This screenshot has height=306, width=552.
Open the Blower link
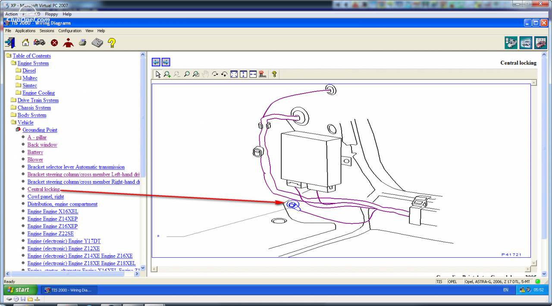point(35,159)
